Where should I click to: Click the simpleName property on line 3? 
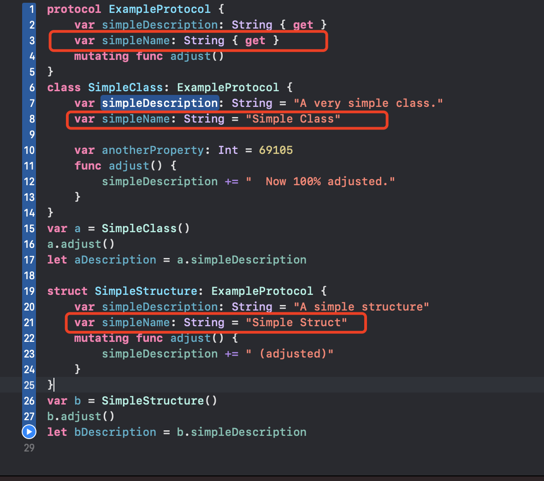tap(136, 41)
